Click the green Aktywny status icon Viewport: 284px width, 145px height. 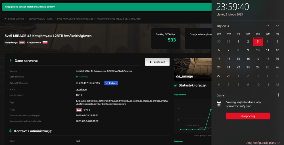[x=77, y=77]
